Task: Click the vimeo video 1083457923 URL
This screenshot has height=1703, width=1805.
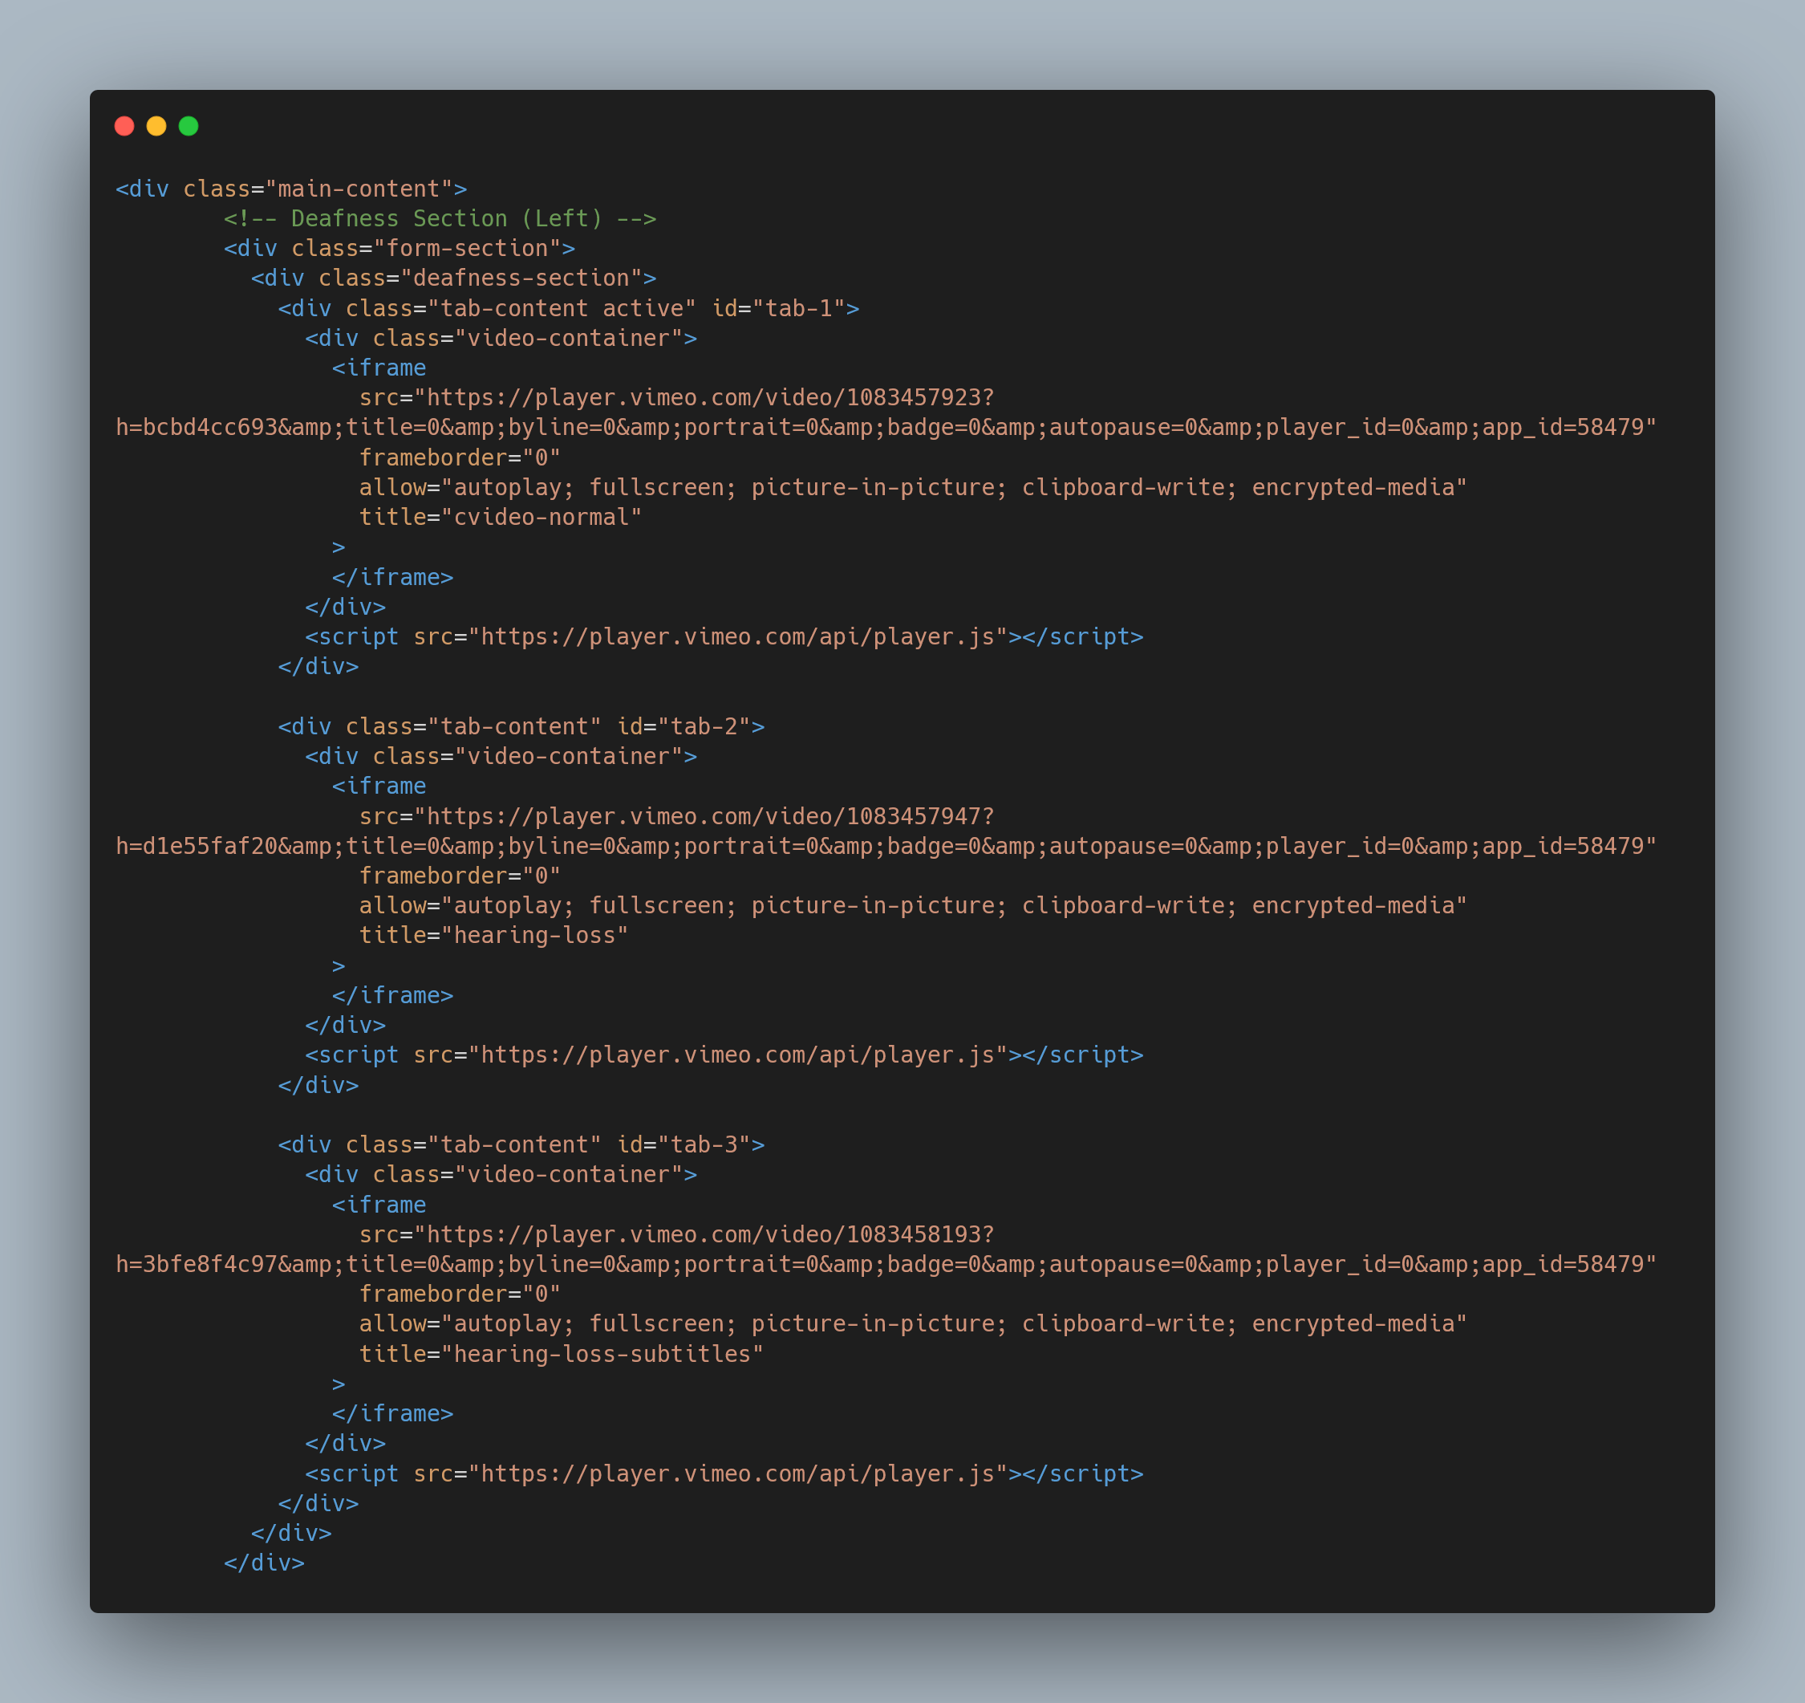Action: 710,398
